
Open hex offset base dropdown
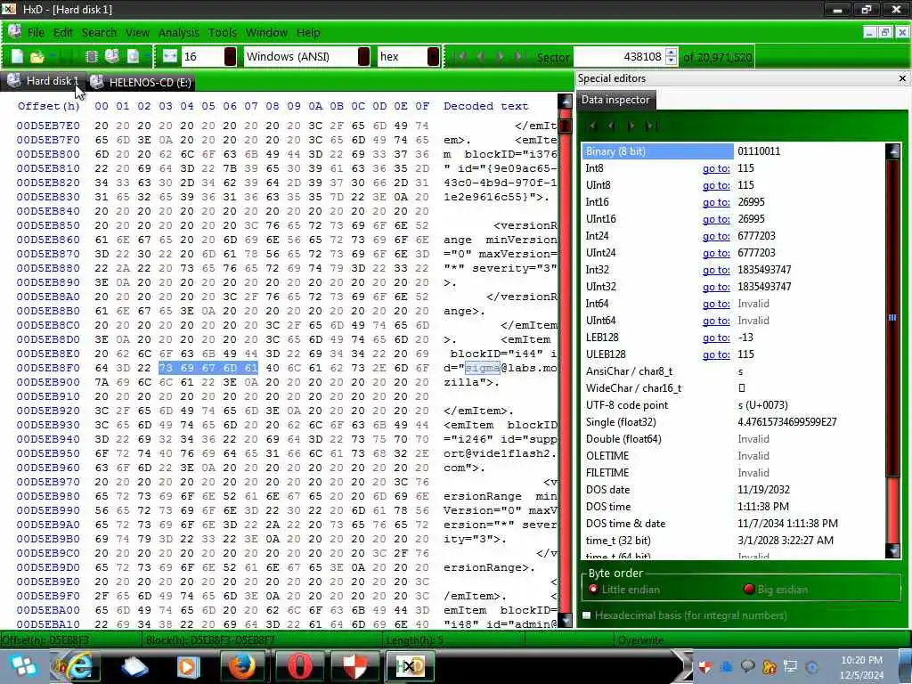click(434, 56)
